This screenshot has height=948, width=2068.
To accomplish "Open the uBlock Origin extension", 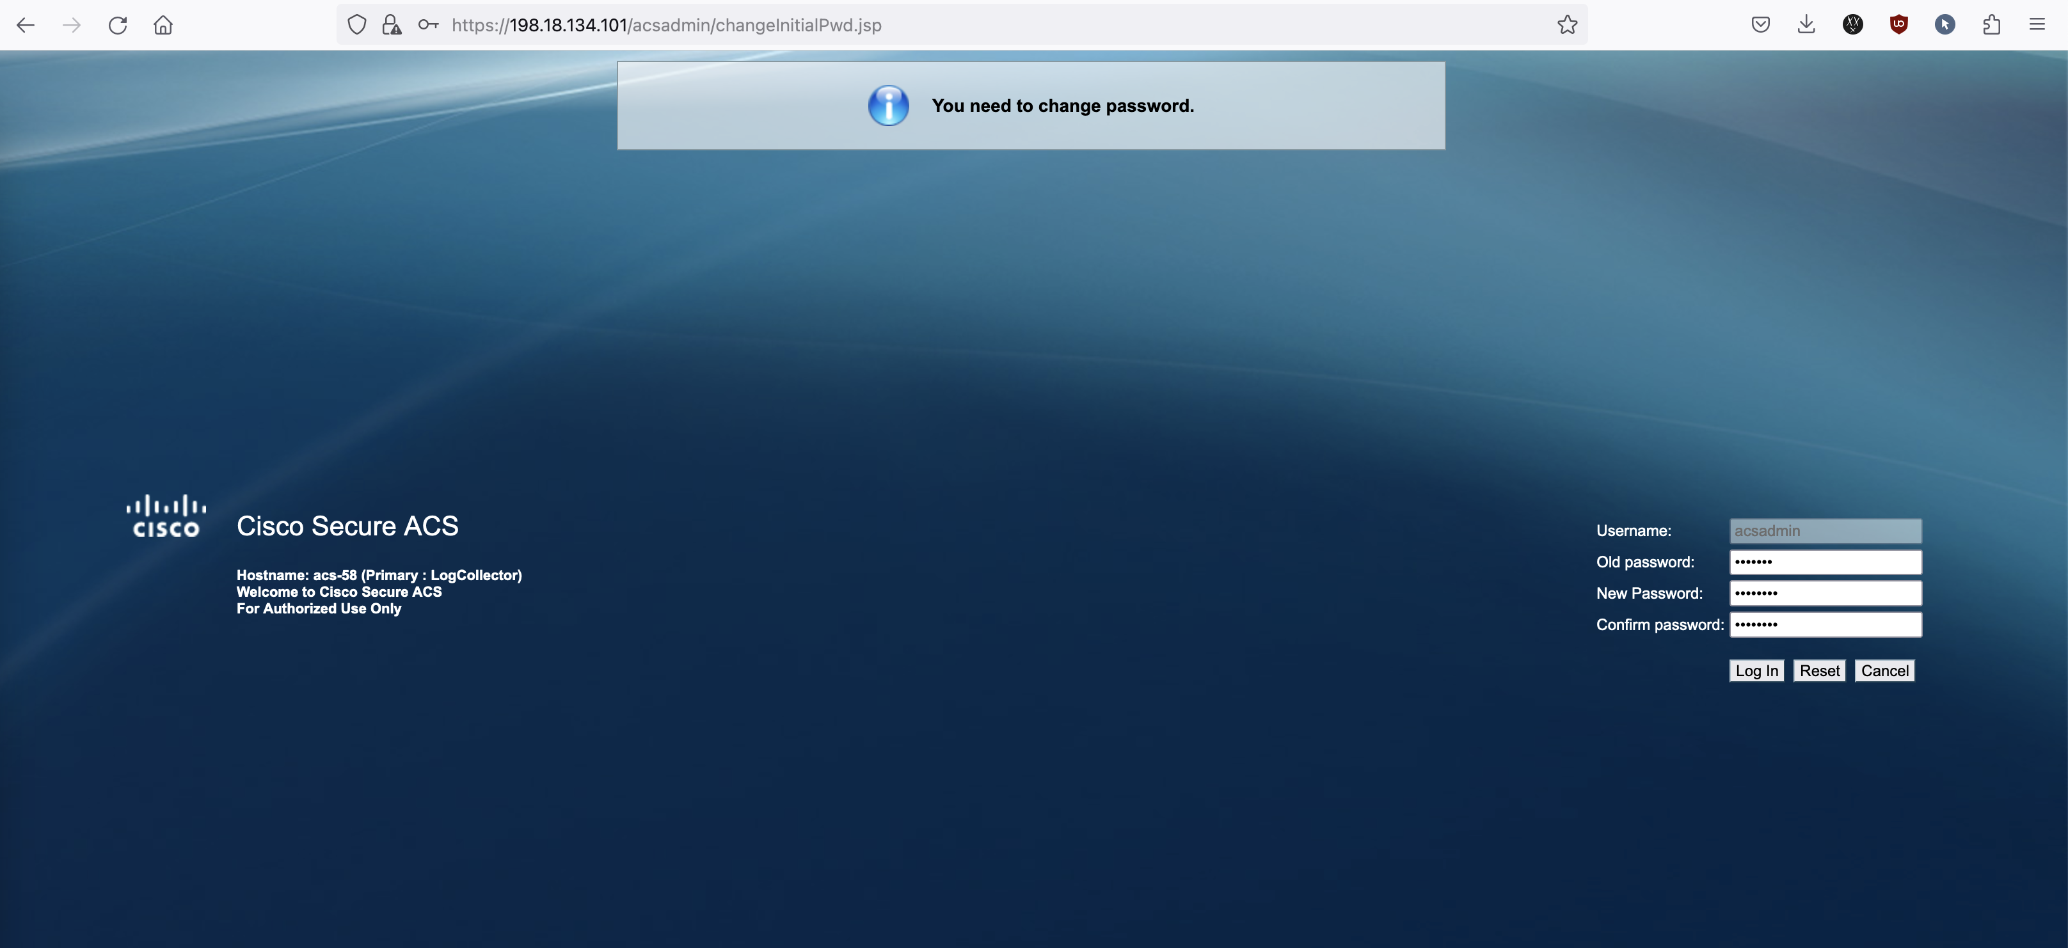I will click(x=1898, y=25).
